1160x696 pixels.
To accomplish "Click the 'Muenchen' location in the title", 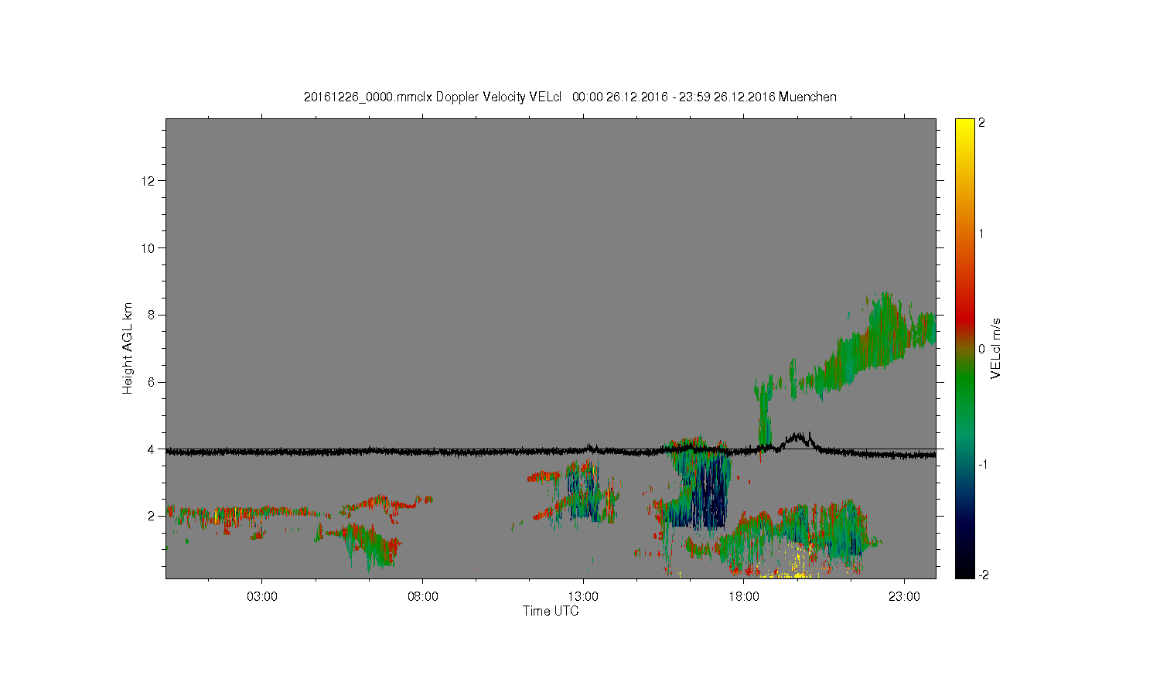I will [807, 97].
